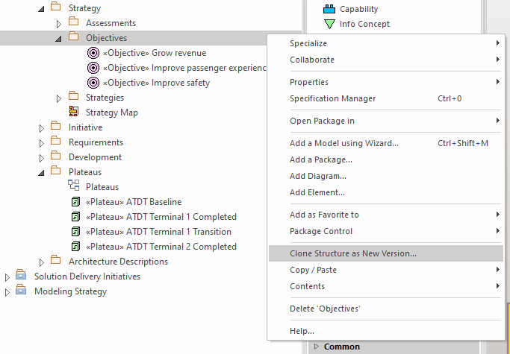
Task: Expand the Common toolbox section
Action: point(317,347)
